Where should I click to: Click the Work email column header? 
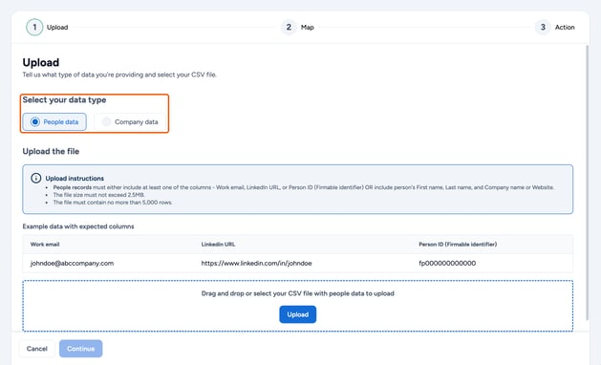pos(45,245)
